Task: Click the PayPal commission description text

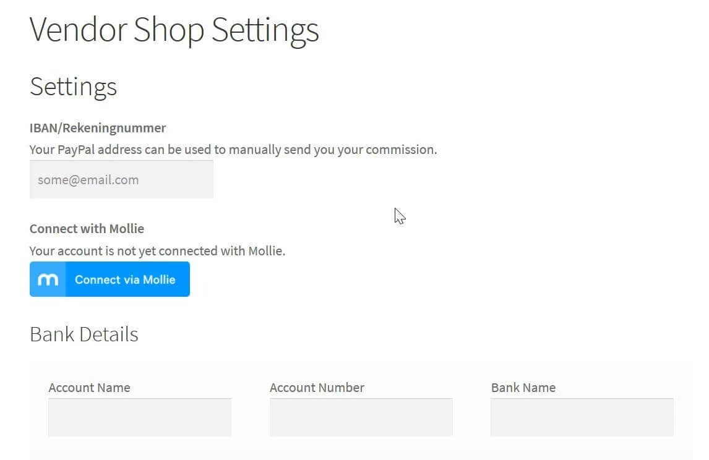Action: click(x=233, y=149)
